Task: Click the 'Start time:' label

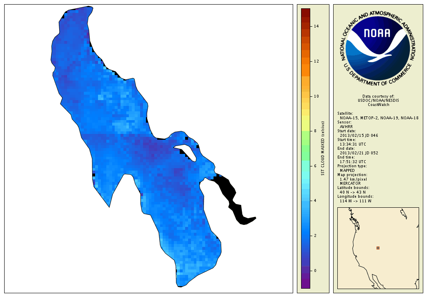Action: [x=347, y=140]
